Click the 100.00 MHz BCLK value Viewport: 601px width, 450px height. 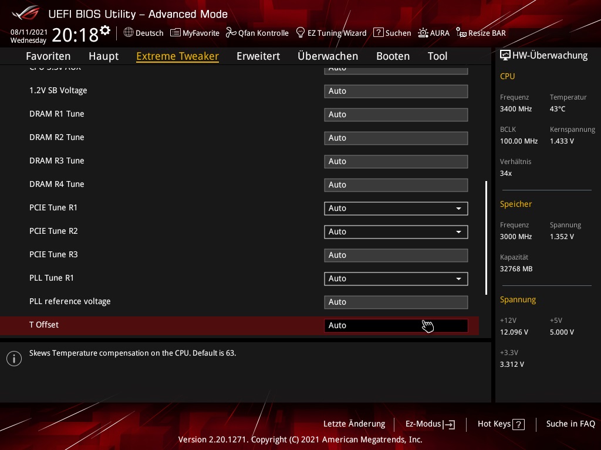click(519, 141)
